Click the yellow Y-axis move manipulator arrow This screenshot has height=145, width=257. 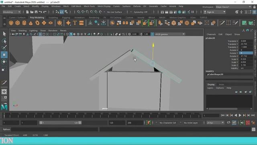(153, 45)
